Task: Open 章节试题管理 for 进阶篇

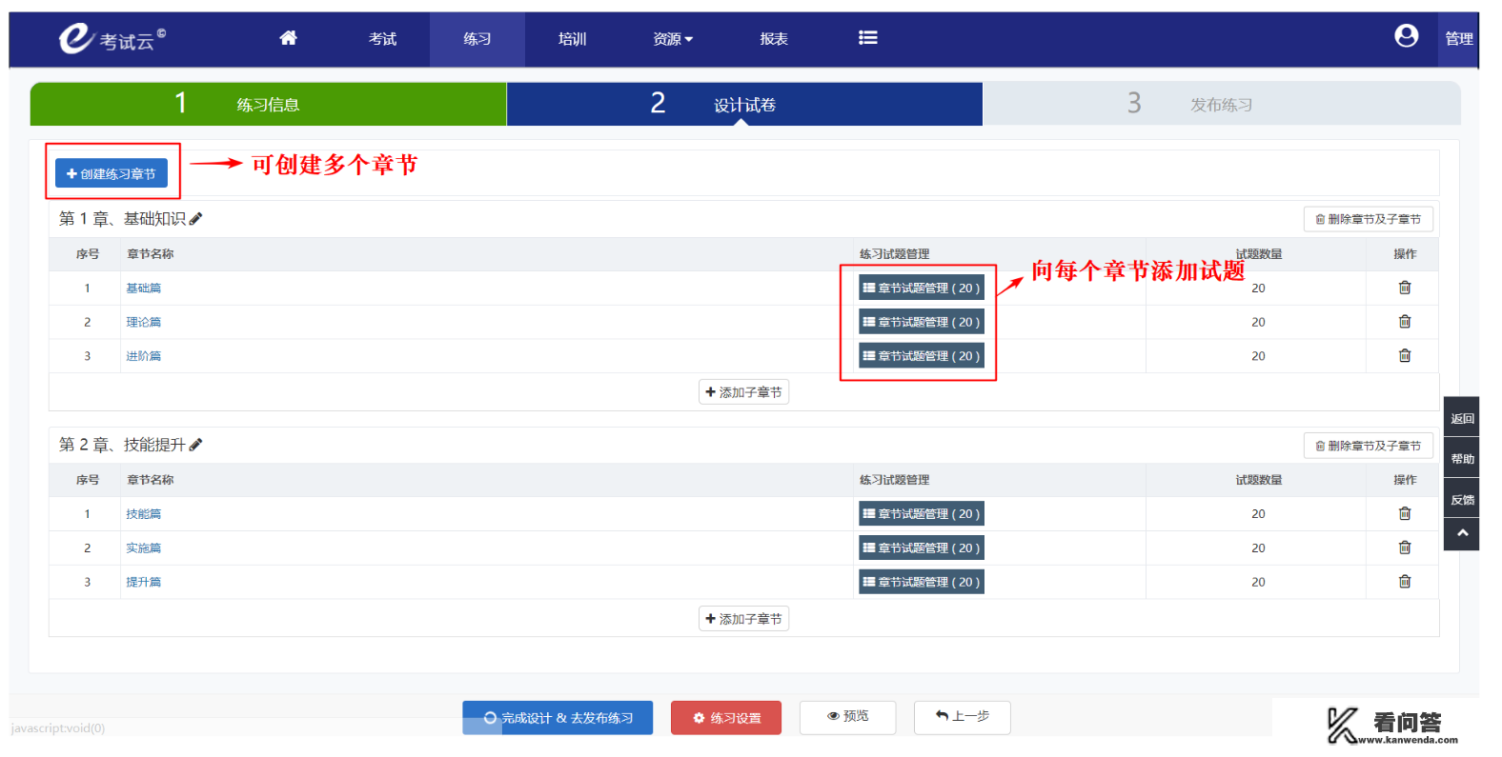Action: pos(921,356)
